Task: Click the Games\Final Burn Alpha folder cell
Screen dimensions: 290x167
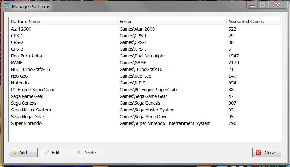Action: point(142,56)
